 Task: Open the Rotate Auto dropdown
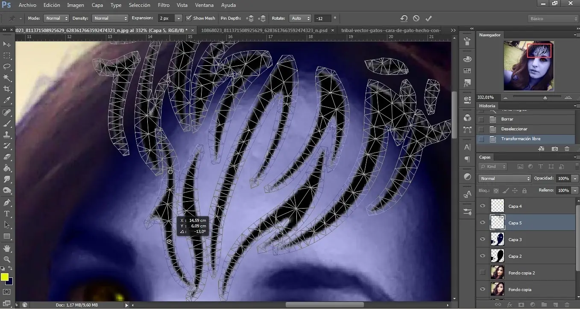pyautogui.click(x=301, y=18)
